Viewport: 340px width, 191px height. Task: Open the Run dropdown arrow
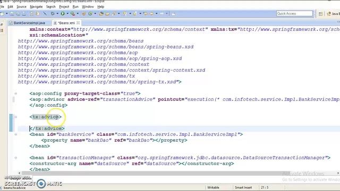pyautogui.click(x=67, y=14)
